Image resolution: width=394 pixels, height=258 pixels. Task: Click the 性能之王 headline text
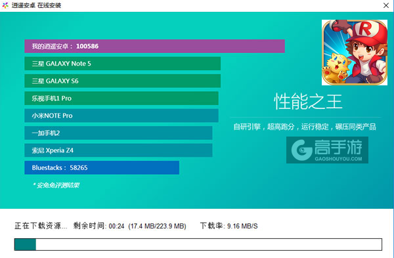pyautogui.click(x=308, y=102)
